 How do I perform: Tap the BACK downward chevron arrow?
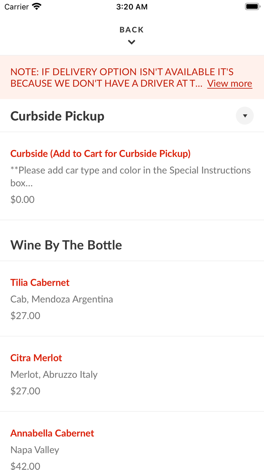point(131,42)
